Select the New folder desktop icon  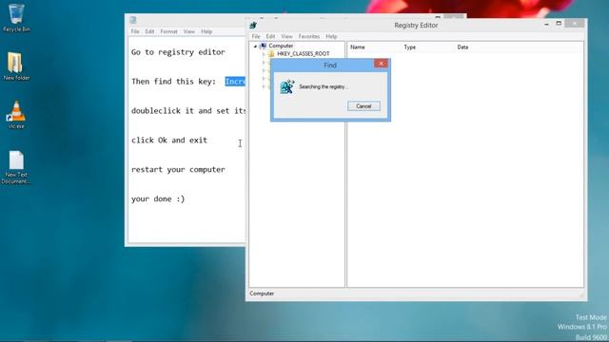(x=16, y=66)
